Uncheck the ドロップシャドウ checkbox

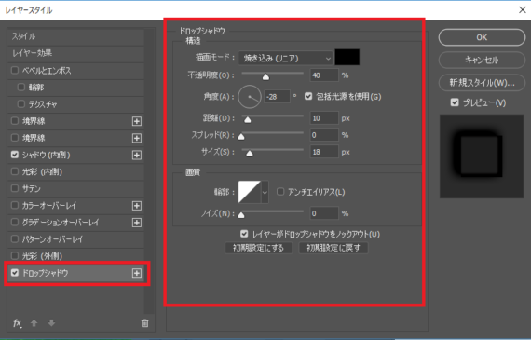[15, 273]
